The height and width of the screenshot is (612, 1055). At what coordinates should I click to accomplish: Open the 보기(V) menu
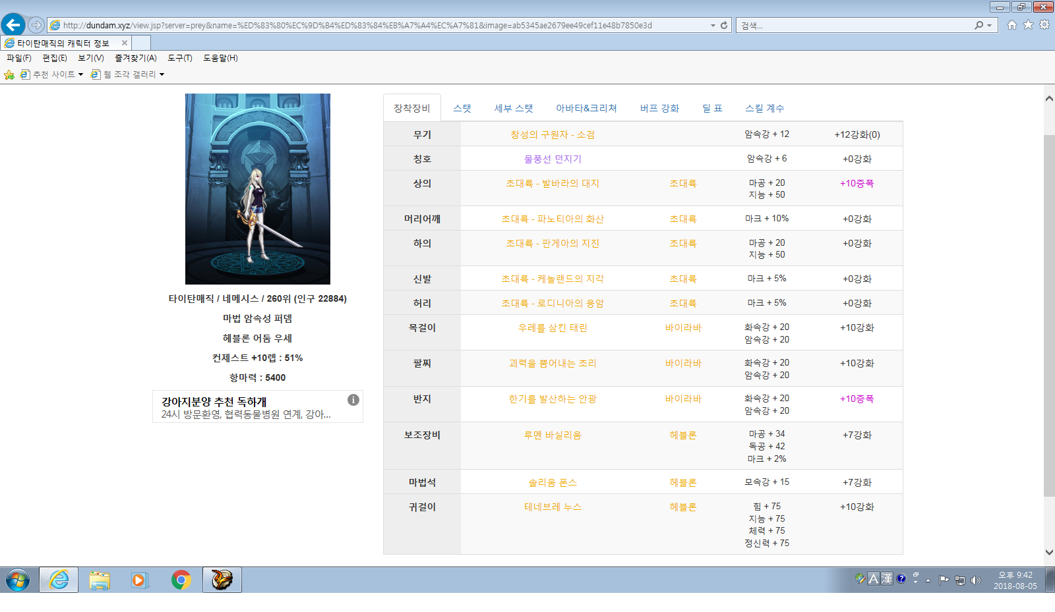(91, 58)
